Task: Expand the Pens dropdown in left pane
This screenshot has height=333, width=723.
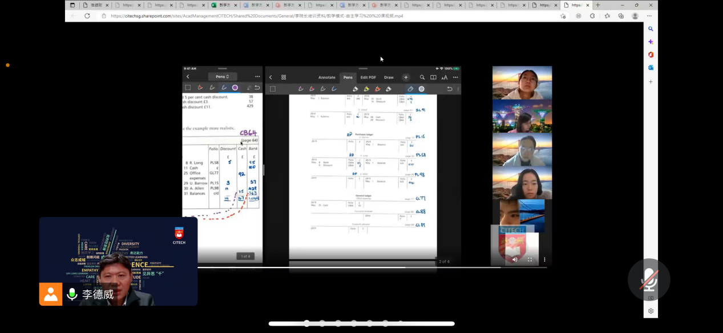Action: click(222, 76)
